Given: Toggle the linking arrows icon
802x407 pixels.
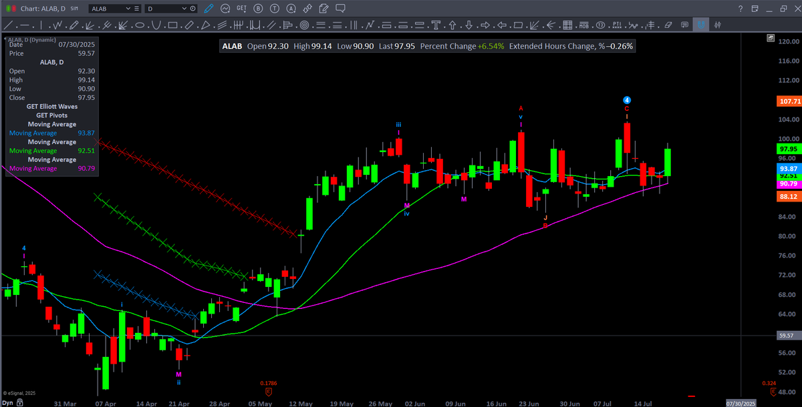Looking at the screenshot, I should click(x=307, y=9).
